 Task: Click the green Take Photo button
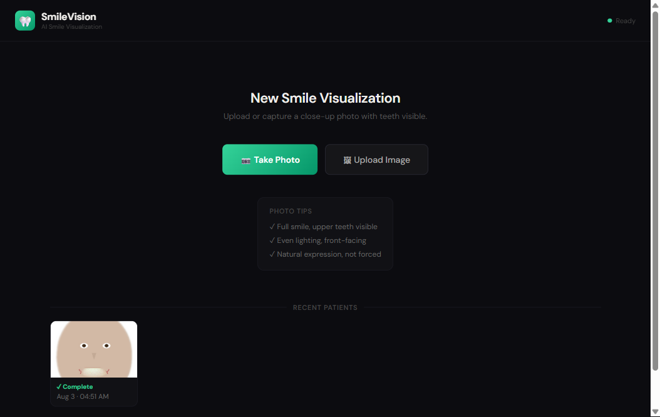coord(270,160)
